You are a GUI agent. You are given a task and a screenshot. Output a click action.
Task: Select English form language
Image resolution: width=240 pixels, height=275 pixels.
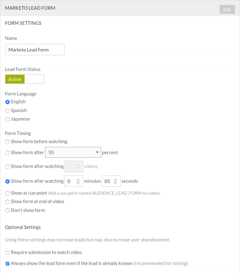coord(8,102)
